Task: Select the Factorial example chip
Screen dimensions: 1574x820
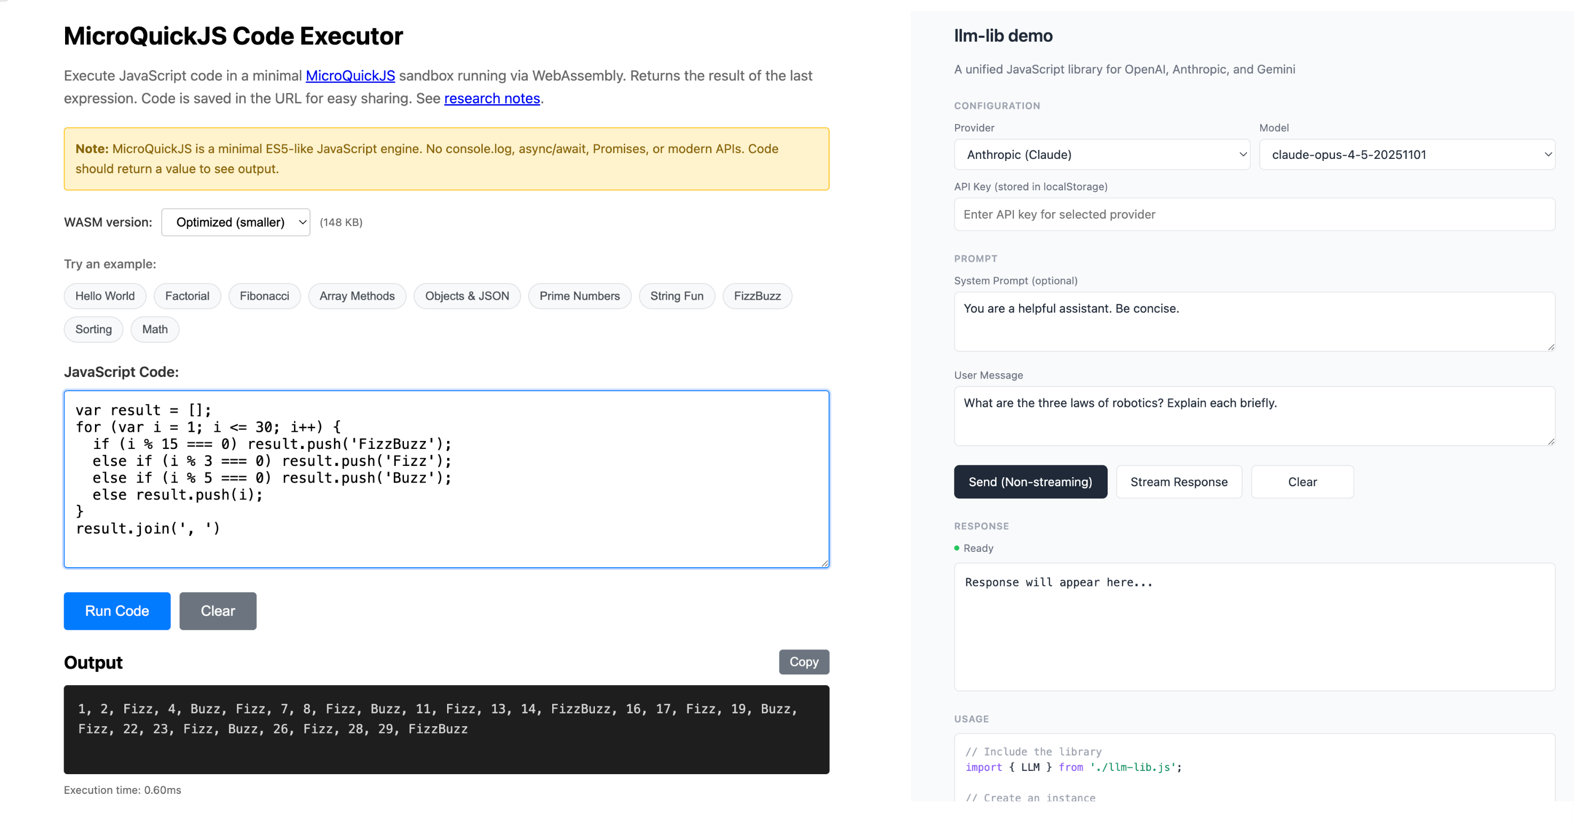Action: click(187, 296)
